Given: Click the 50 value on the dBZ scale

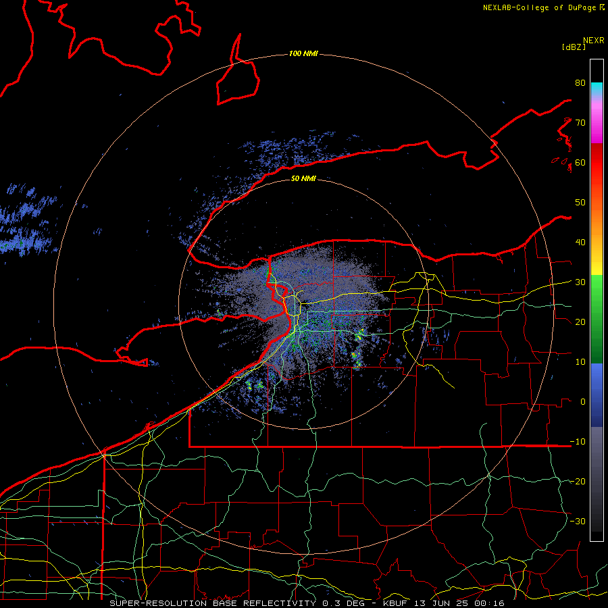Looking at the screenshot, I should pos(580,203).
